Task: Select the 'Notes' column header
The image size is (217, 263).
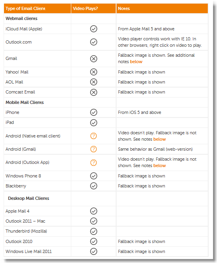Action: coord(124,8)
